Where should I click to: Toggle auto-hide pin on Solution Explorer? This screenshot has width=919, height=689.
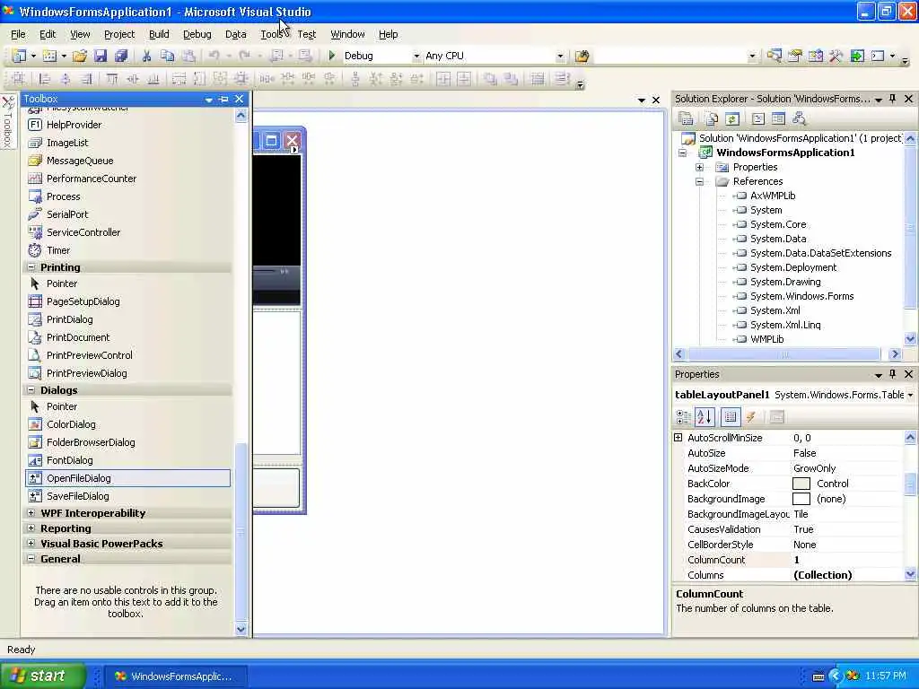893,99
